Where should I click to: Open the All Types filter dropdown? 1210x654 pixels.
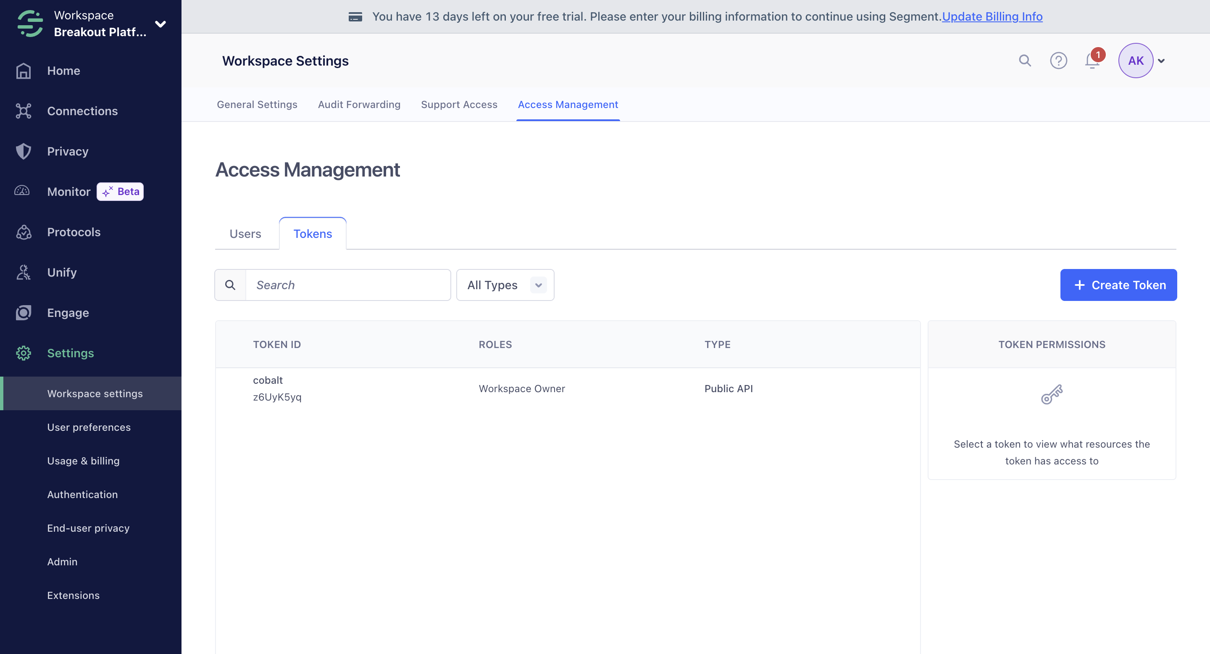point(505,285)
